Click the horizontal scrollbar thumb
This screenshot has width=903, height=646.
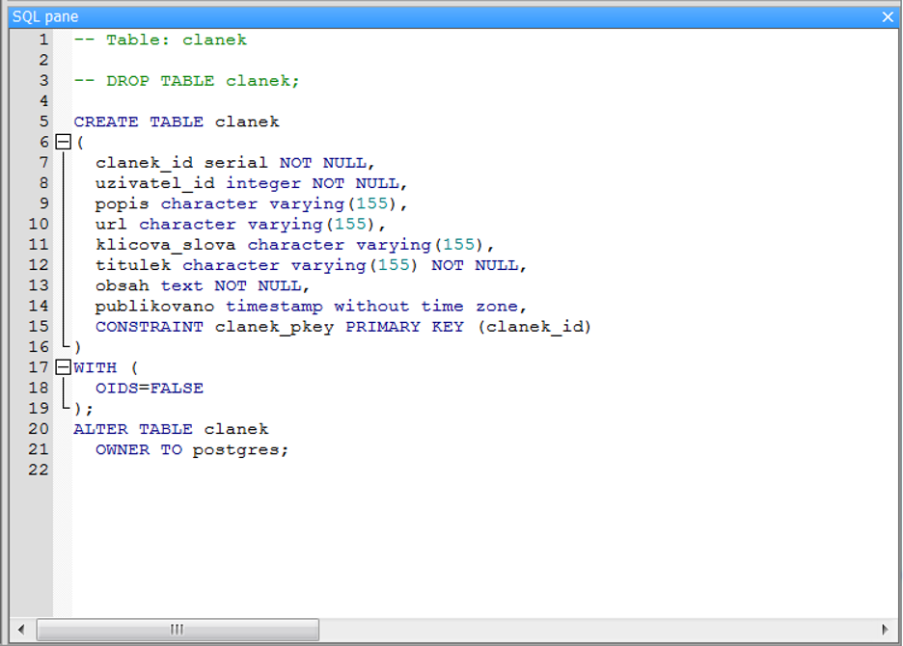(x=178, y=630)
